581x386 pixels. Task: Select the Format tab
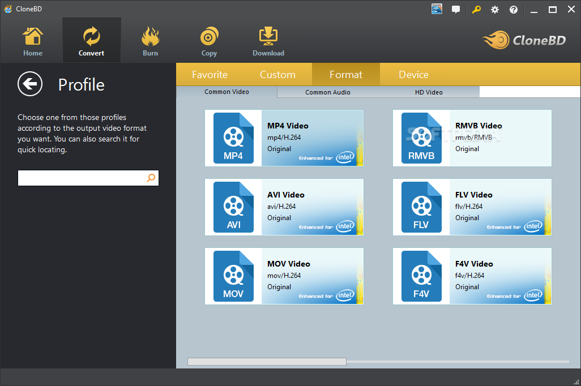tap(345, 75)
